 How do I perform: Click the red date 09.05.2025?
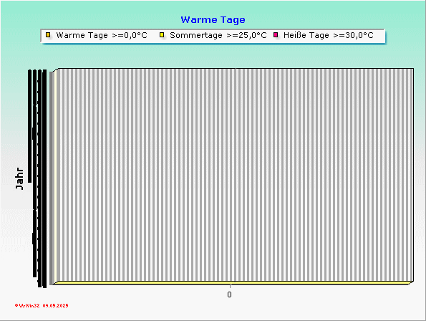[55, 306]
